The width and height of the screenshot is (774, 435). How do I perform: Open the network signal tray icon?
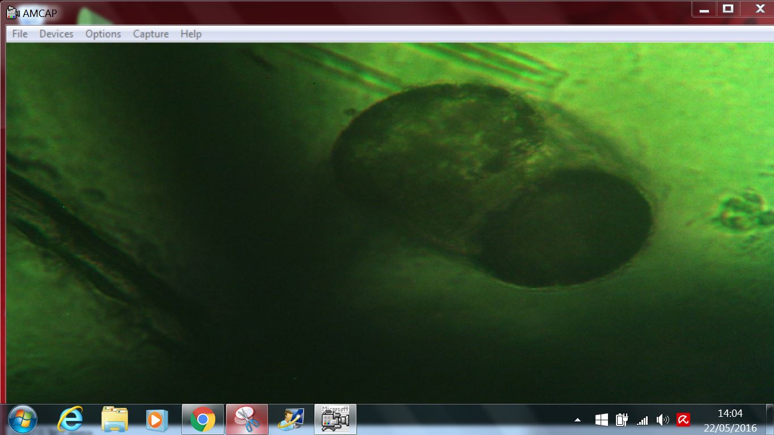(642, 420)
